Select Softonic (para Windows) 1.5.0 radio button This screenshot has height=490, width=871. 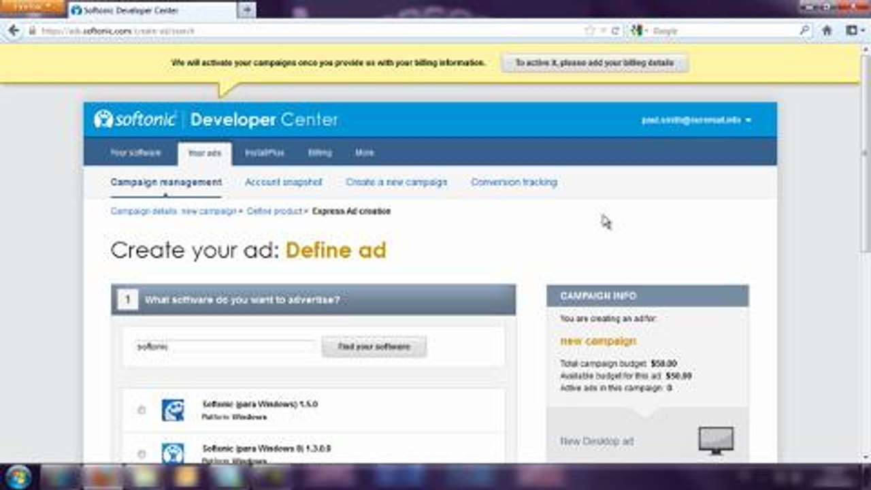pyautogui.click(x=142, y=410)
